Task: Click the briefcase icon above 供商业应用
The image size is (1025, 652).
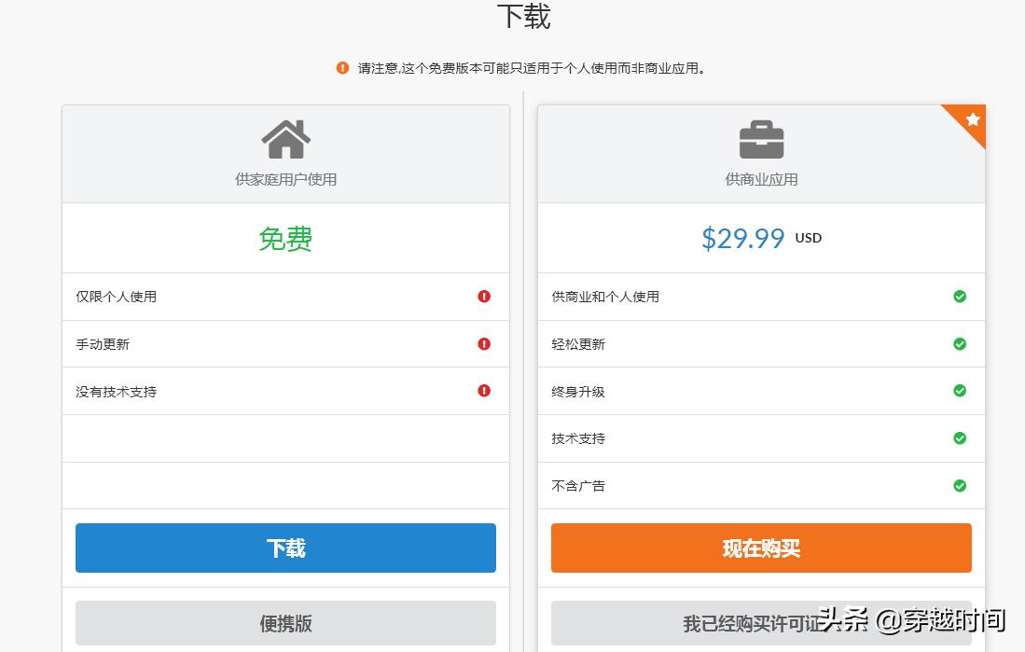Action: (761, 138)
